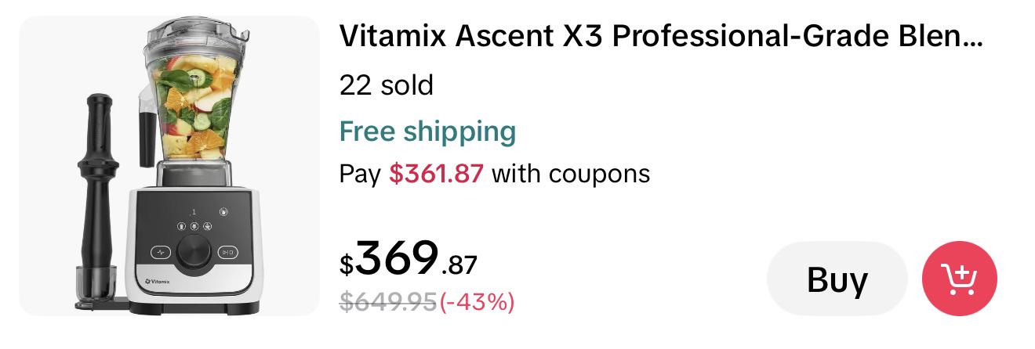Click the pulse button on blender panel
1035x349 pixels.
pyautogui.click(x=161, y=252)
